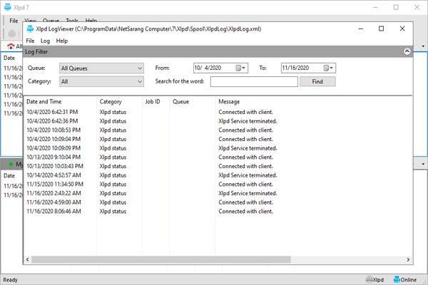Open the Log menu
This screenshot has height=285, width=428.
[45, 41]
